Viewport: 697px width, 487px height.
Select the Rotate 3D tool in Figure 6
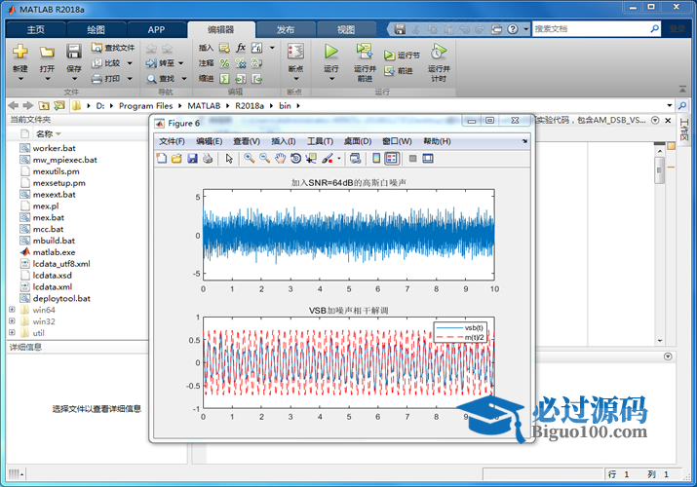[x=295, y=159]
